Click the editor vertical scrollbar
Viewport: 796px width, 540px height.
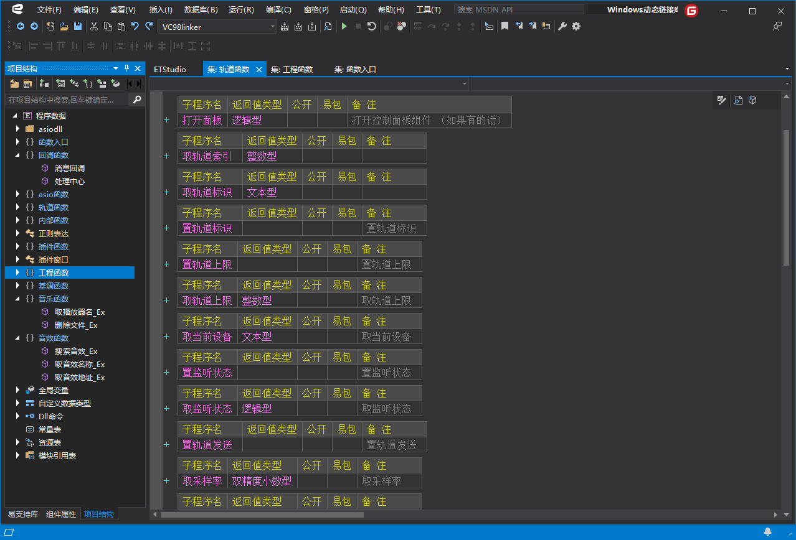[786, 199]
